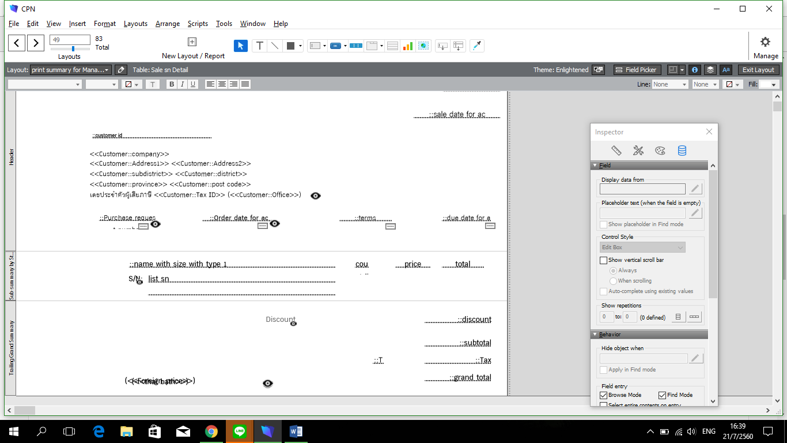Open the Field Picker
Image resolution: width=787 pixels, height=443 pixels.
tap(636, 70)
